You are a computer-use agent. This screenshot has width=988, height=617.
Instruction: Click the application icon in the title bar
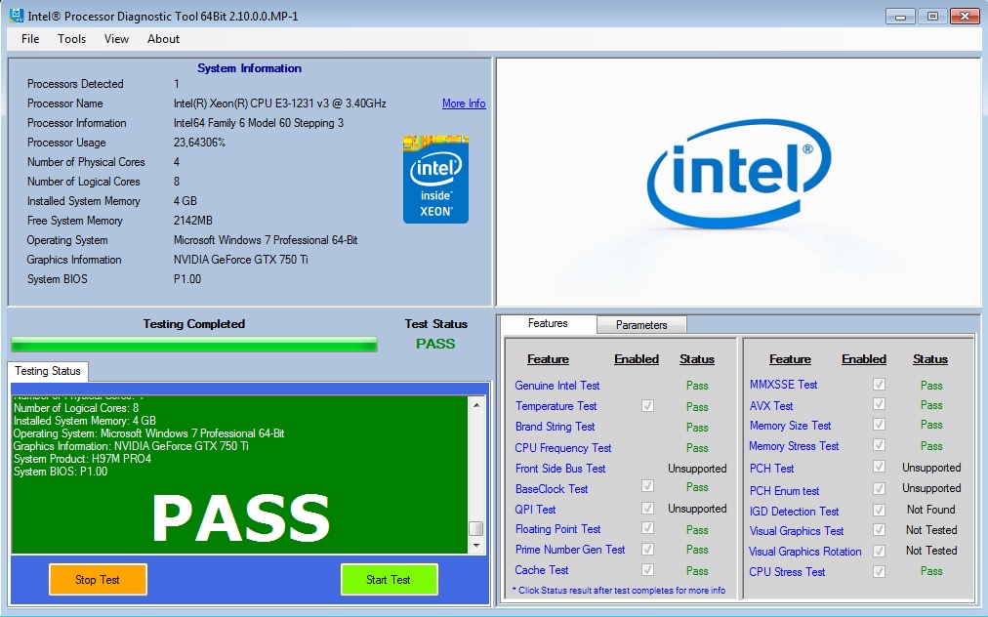coord(17,15)
